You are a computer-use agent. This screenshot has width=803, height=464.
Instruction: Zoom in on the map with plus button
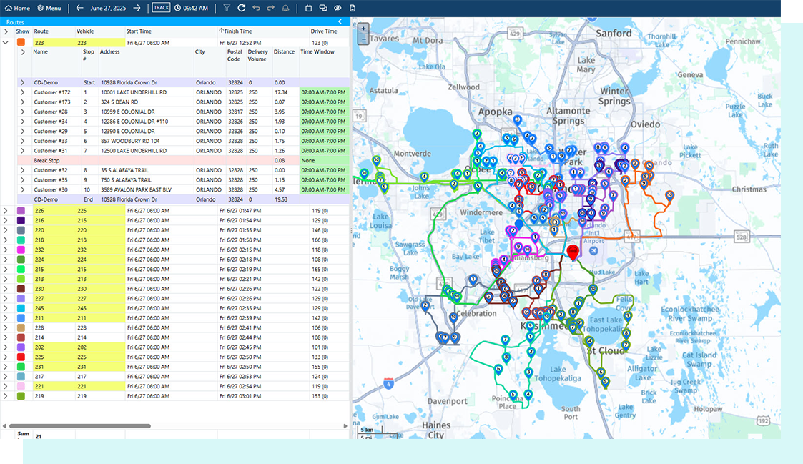click(x=363, y=29)
